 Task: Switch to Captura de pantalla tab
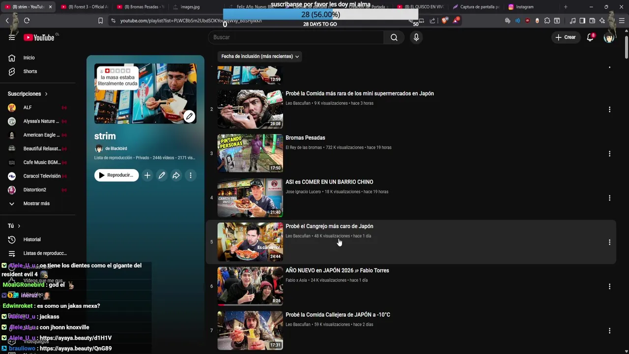(476, 7)
